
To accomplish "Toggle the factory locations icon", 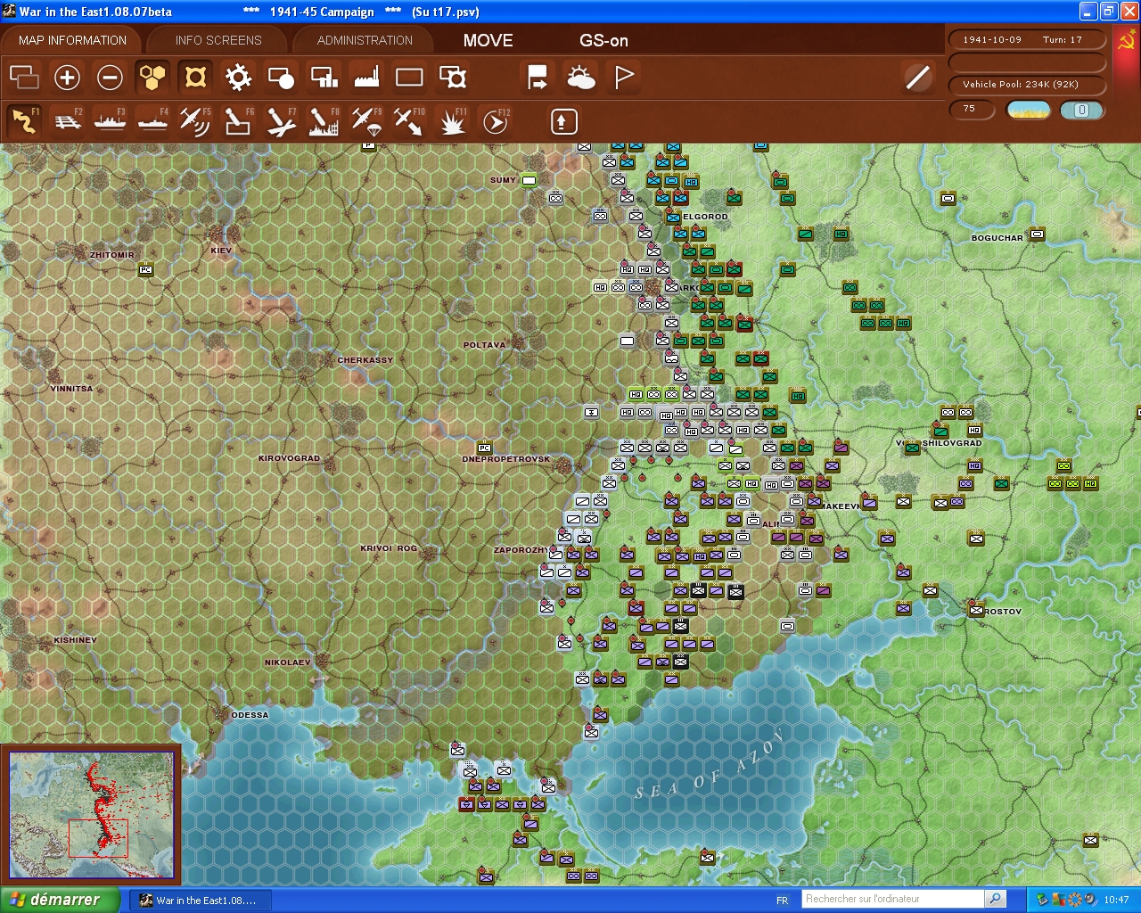I will [x=366, y=78].
